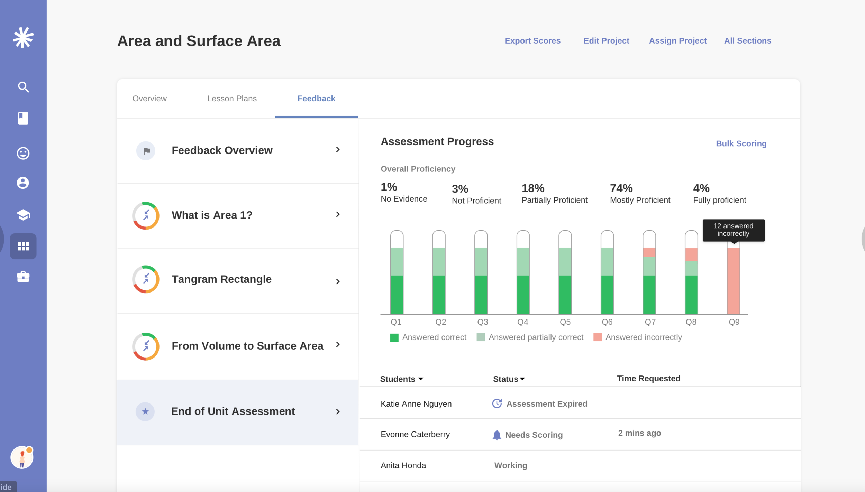Click the Q9 red incorrect bar
This screenshot has width=865, height=492.
pyautogui.click(x=733, y=281)
